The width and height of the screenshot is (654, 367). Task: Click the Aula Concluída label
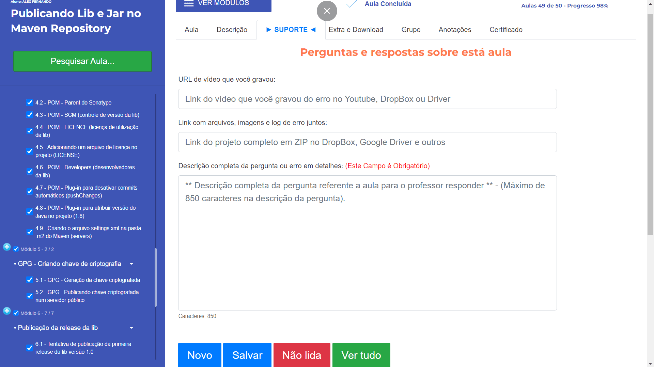388,4
